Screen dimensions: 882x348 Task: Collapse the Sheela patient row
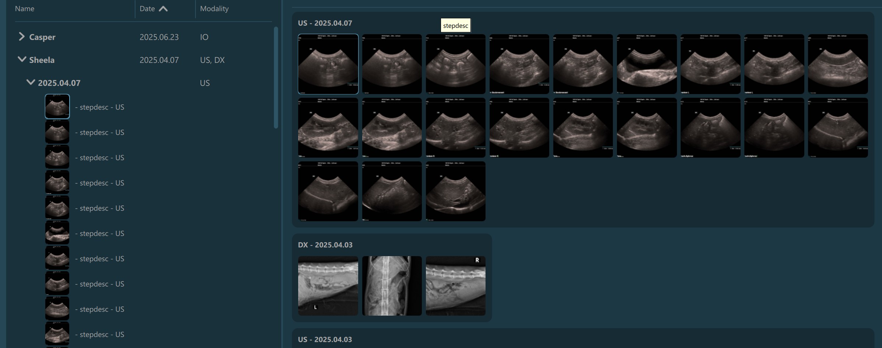click(x=22, y=60)
